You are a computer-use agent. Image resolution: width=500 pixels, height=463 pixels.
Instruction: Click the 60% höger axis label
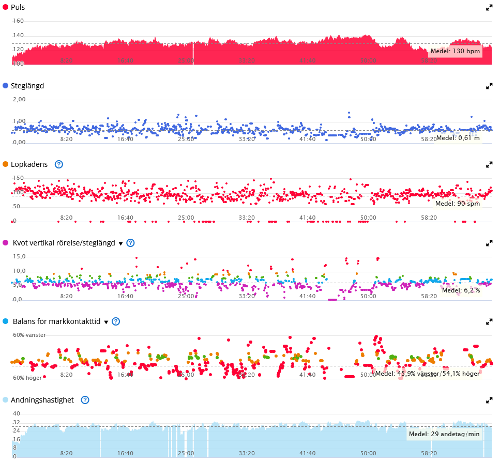coord(27,378)
